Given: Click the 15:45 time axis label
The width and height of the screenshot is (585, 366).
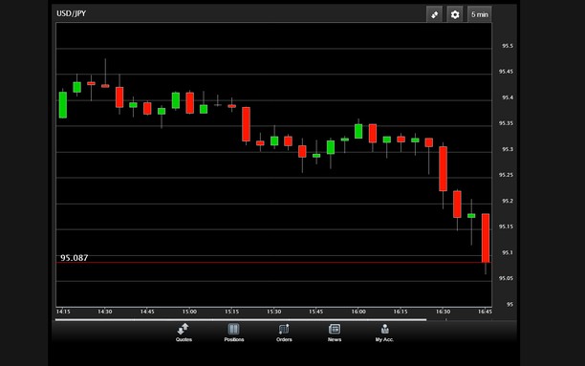Looking at the screenshot, I should (x=316, y=312).
